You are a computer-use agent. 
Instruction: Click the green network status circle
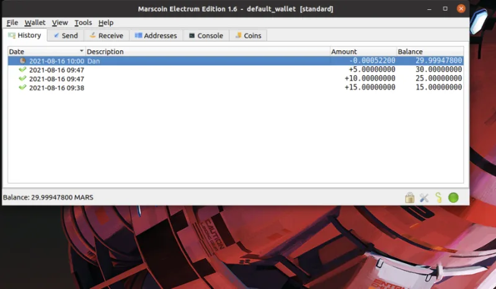coord(453,198)
